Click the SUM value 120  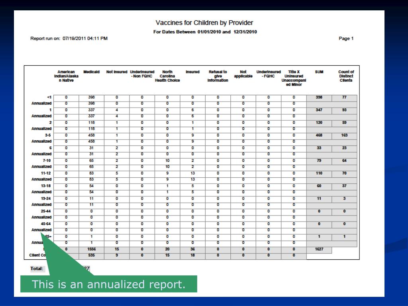319,123
